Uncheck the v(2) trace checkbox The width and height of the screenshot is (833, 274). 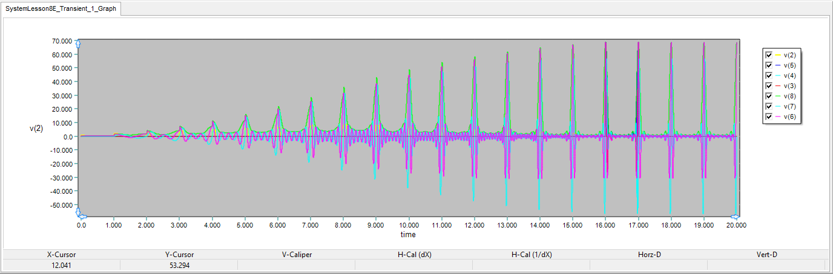click(769, 55)
